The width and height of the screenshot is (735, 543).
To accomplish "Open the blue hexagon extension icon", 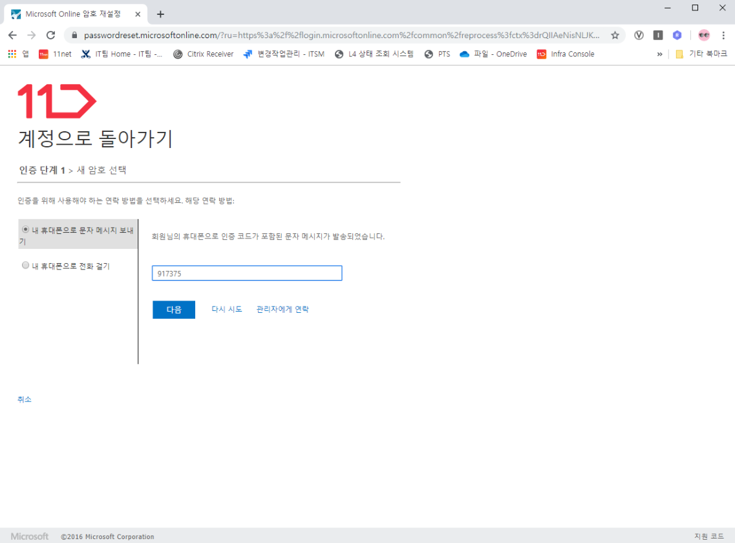I will point(677,35).
